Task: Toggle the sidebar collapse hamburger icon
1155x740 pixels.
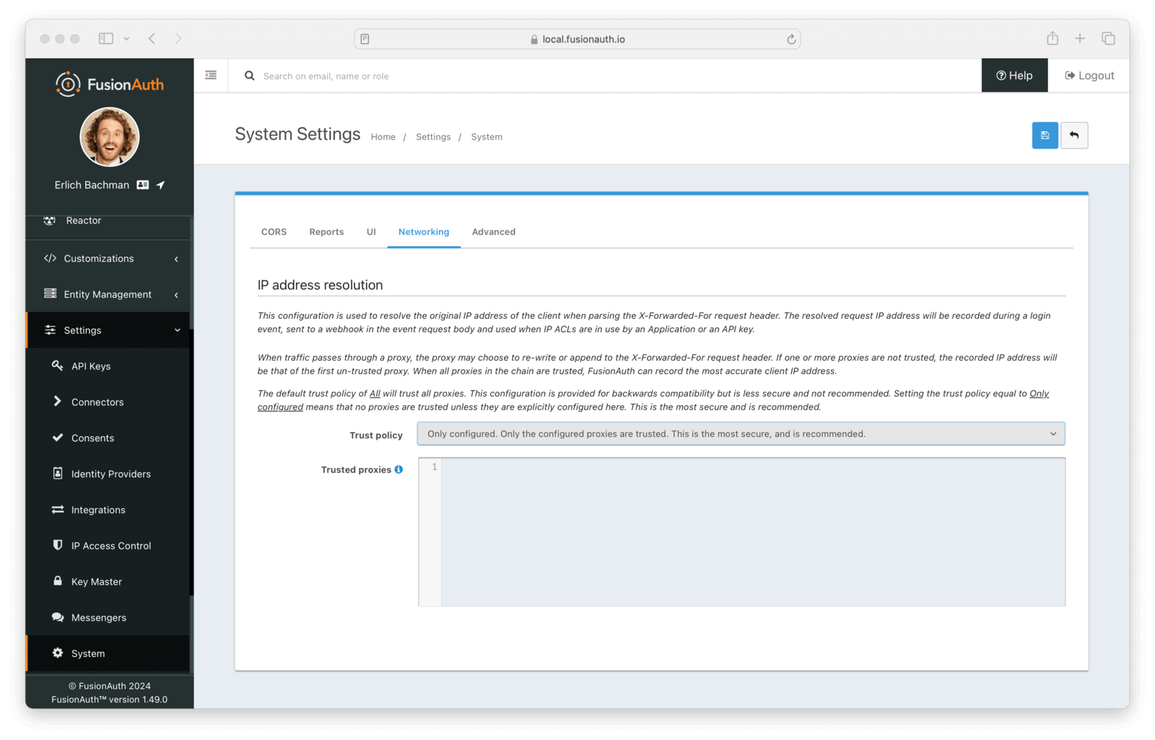Action: [211, 75]
